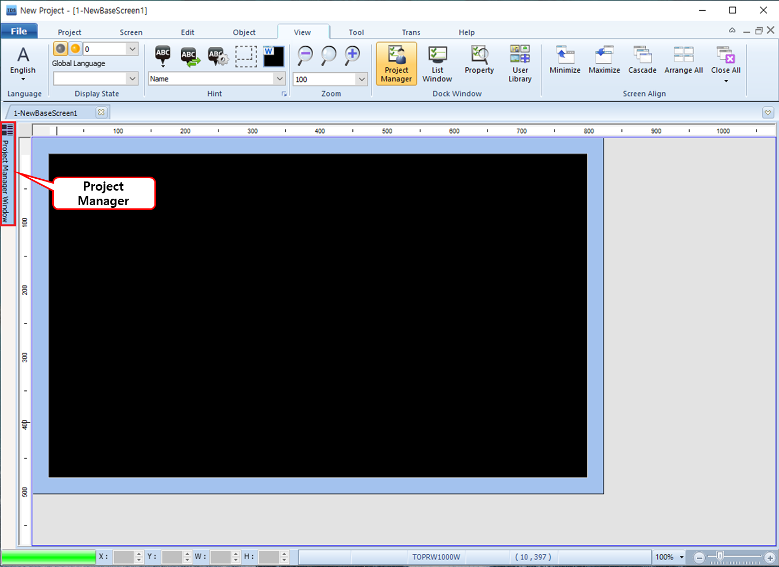Click the plain zoom reset magnifier

click(x=328, y=55)
